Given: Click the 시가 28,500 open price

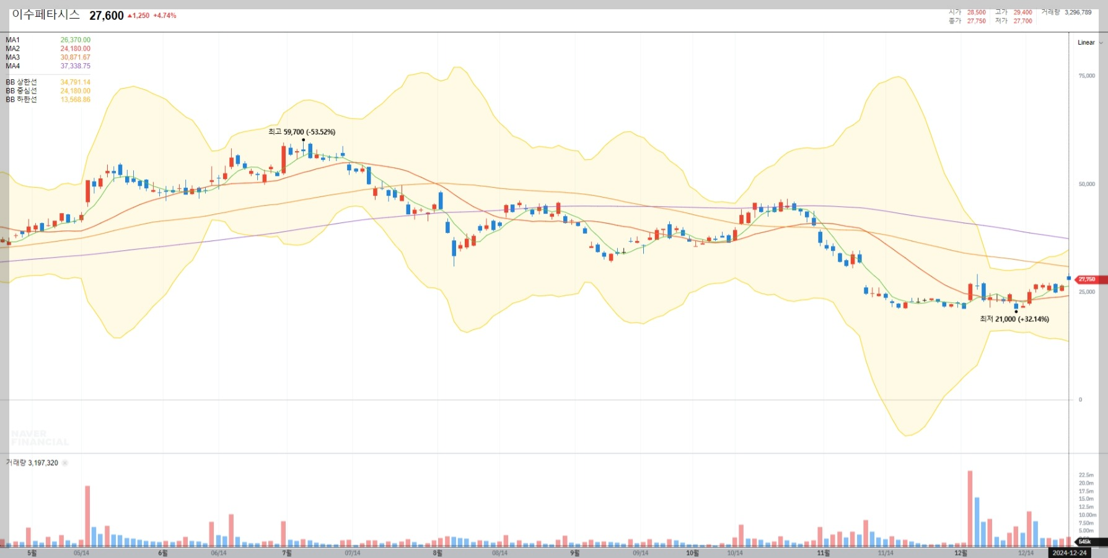Looking at the screenshot, I should (x=967, y=12).
